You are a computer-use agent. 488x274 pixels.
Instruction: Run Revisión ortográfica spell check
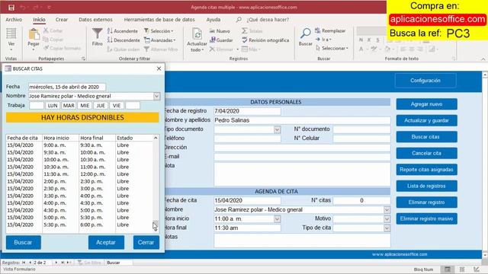pos(265,40)
